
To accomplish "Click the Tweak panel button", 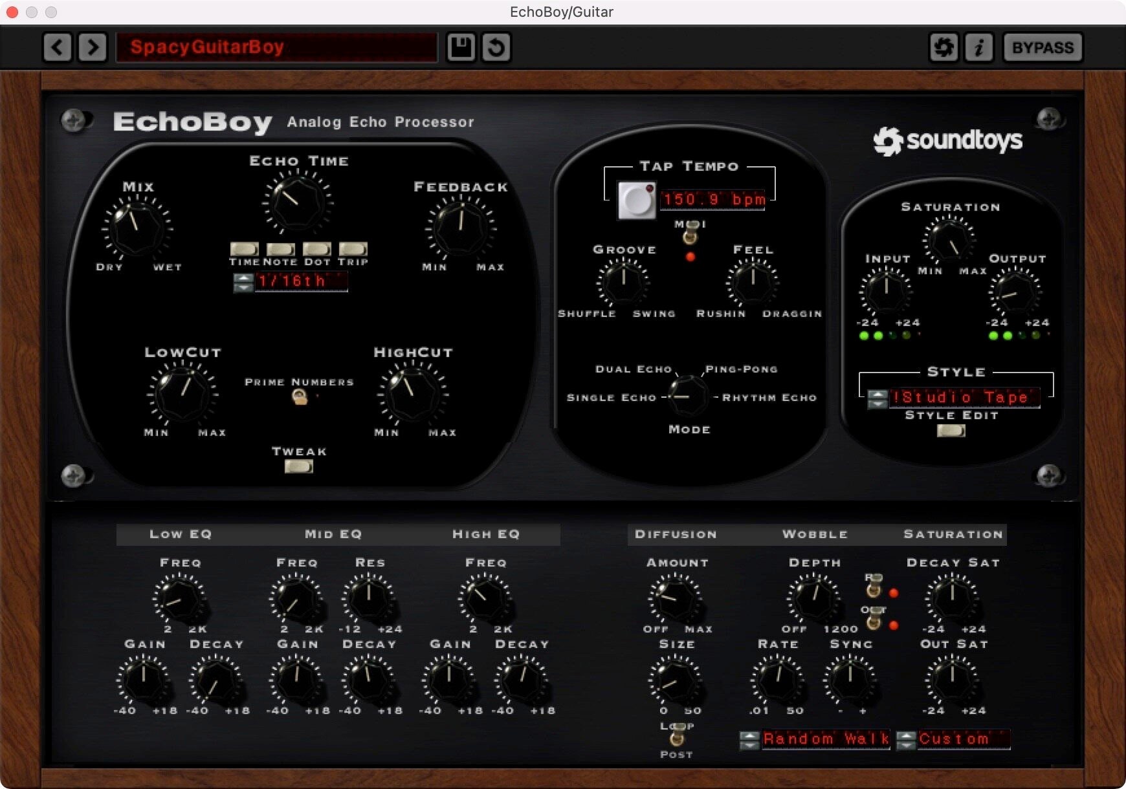I will (x=298, y=466).
